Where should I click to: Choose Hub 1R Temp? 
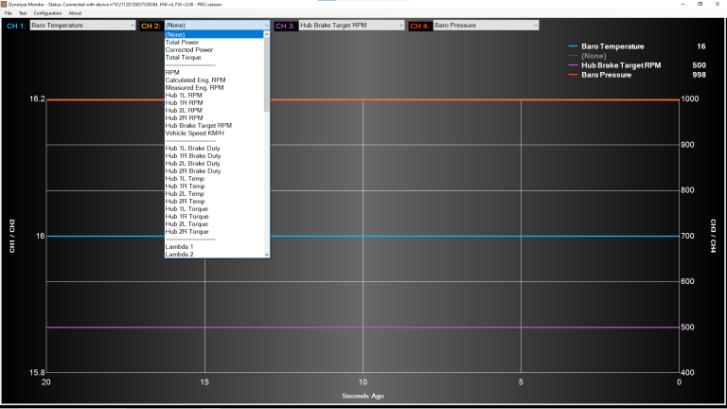pyautogui.click(x=214, y=187)
